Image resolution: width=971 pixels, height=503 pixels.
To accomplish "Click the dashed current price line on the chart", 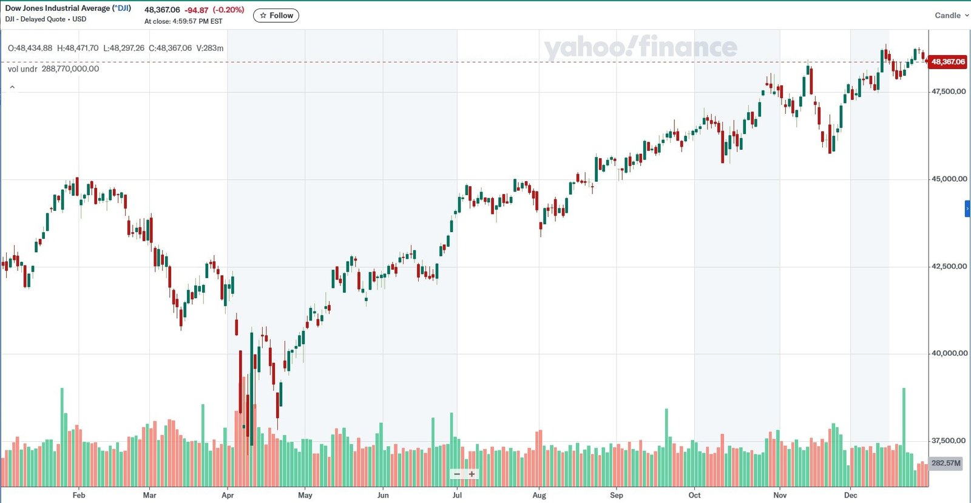I will tap(486, 61).
